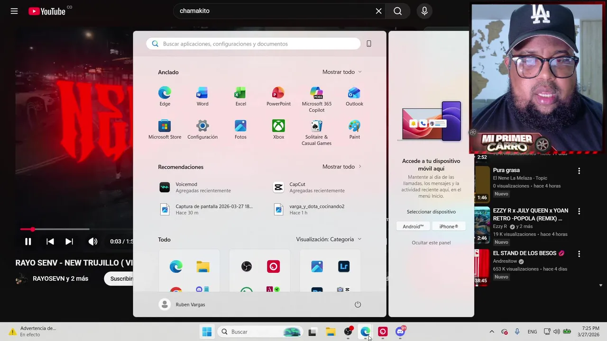Click the phone panel toggle icon
The width and height of the screenshot is (607, 341).
coord(369,44)
